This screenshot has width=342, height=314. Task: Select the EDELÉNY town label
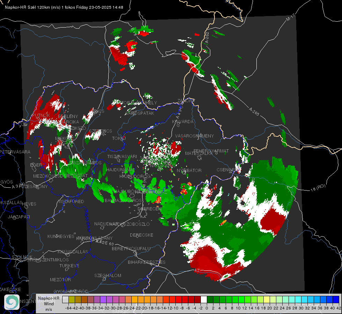68,117
